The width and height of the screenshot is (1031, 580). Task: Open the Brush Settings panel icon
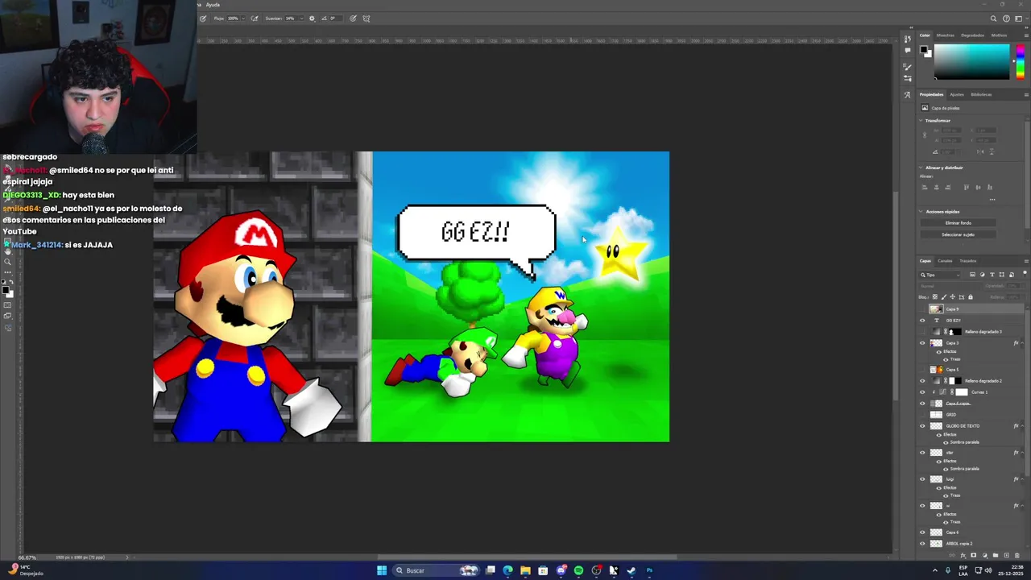908,79
